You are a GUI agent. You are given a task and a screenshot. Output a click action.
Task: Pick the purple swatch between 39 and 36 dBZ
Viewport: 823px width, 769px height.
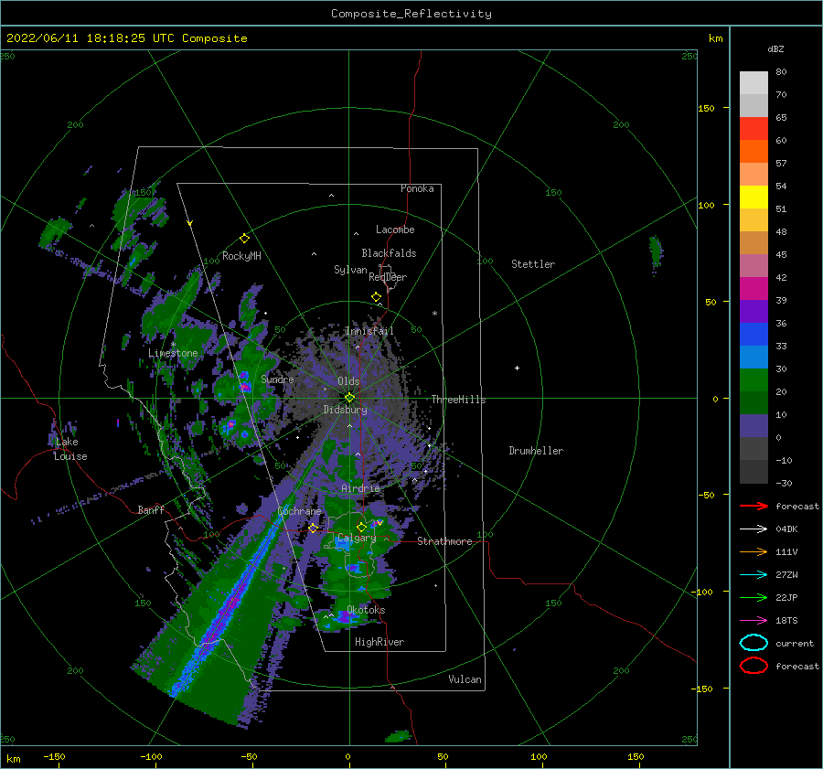pos(754,312)
